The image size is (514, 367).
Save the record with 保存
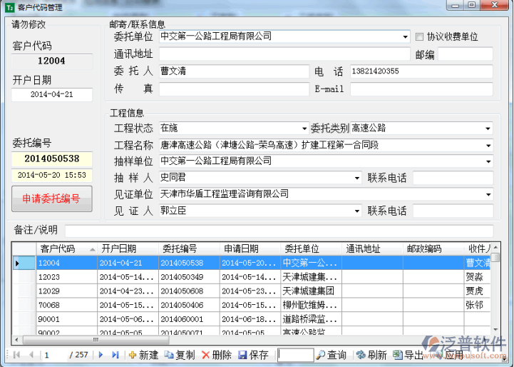[253, 355]
